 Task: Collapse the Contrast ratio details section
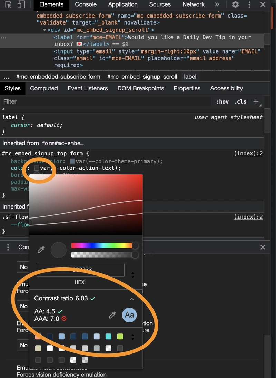point(132,299)
